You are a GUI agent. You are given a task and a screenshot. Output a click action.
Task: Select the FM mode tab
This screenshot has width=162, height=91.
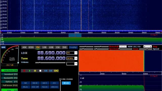coord(38,47)
